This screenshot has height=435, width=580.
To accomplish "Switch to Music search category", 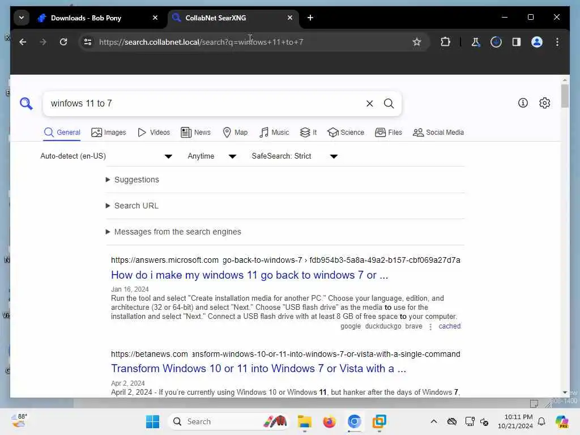I will (x=274, y=133).
